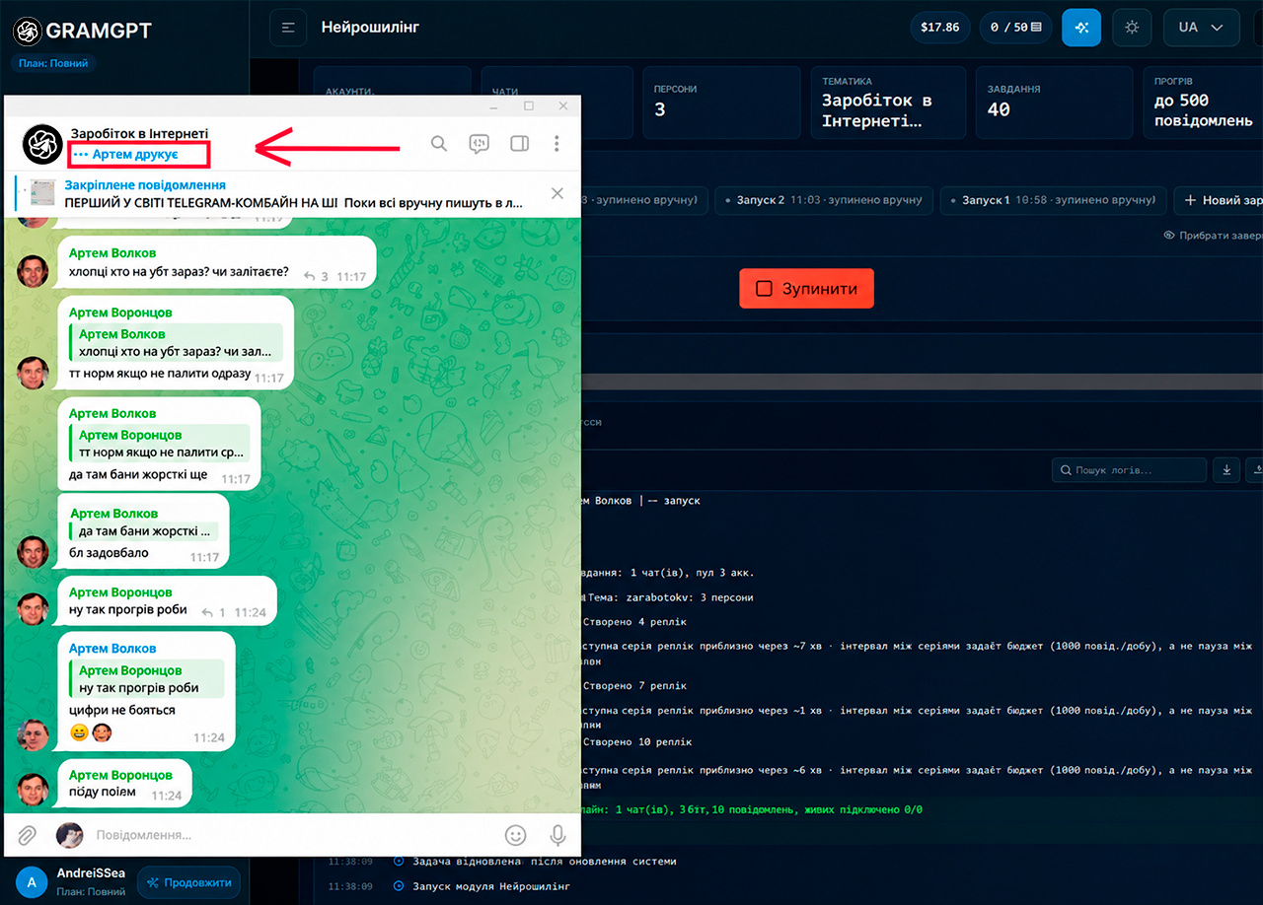Click the reply count 1 on 'ну так прогрів роби'

[213, 612]
